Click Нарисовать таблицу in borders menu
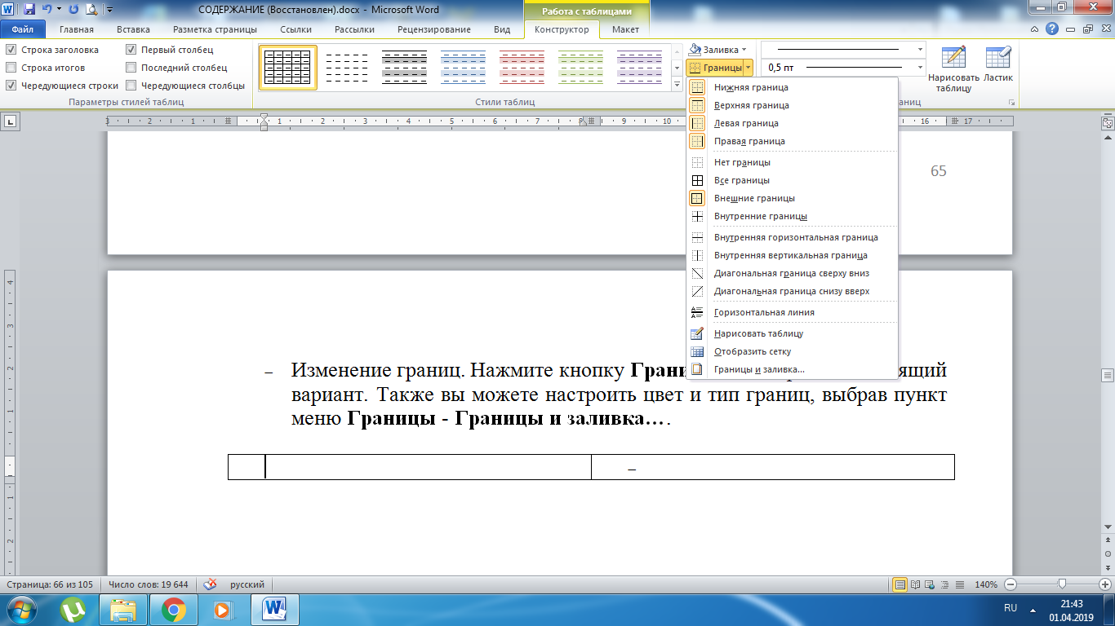Image resolution: width=1115 pixels, height=626 pixels. [792, 333]
